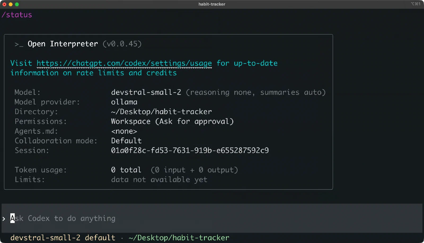The height and width of the screenshot is (243, 424).
Task: Click the session ID 01a0f28c-fd53-7631-919b-e655287592c9
Action: click(x=190, y=151)
